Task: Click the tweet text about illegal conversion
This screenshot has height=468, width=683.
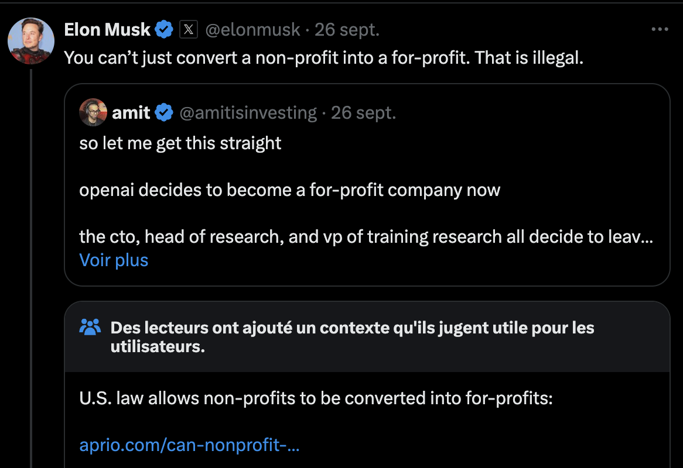Action: [324, 57]
